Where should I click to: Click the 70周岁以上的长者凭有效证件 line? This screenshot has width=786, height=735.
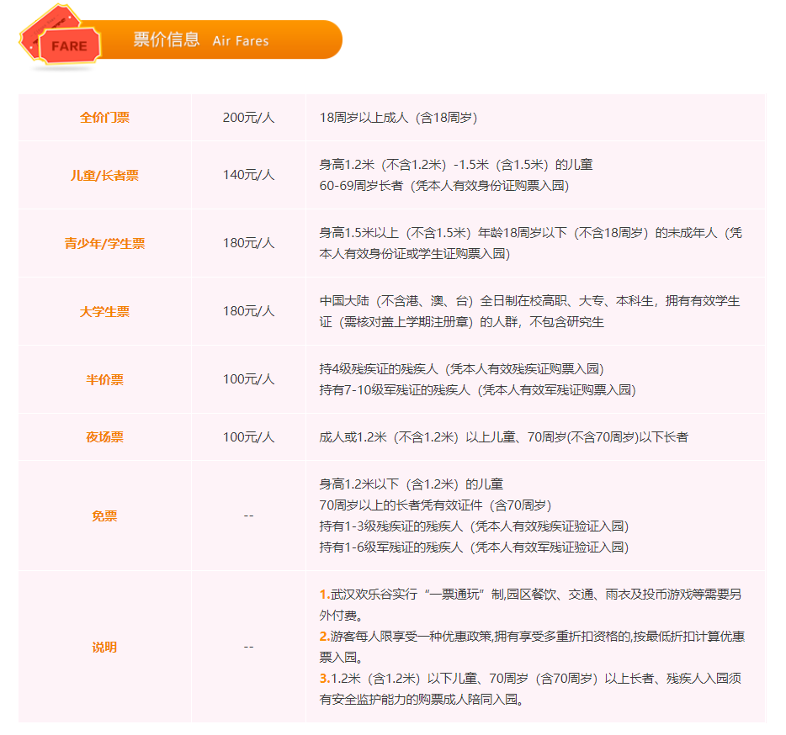[x=436, y=505]
